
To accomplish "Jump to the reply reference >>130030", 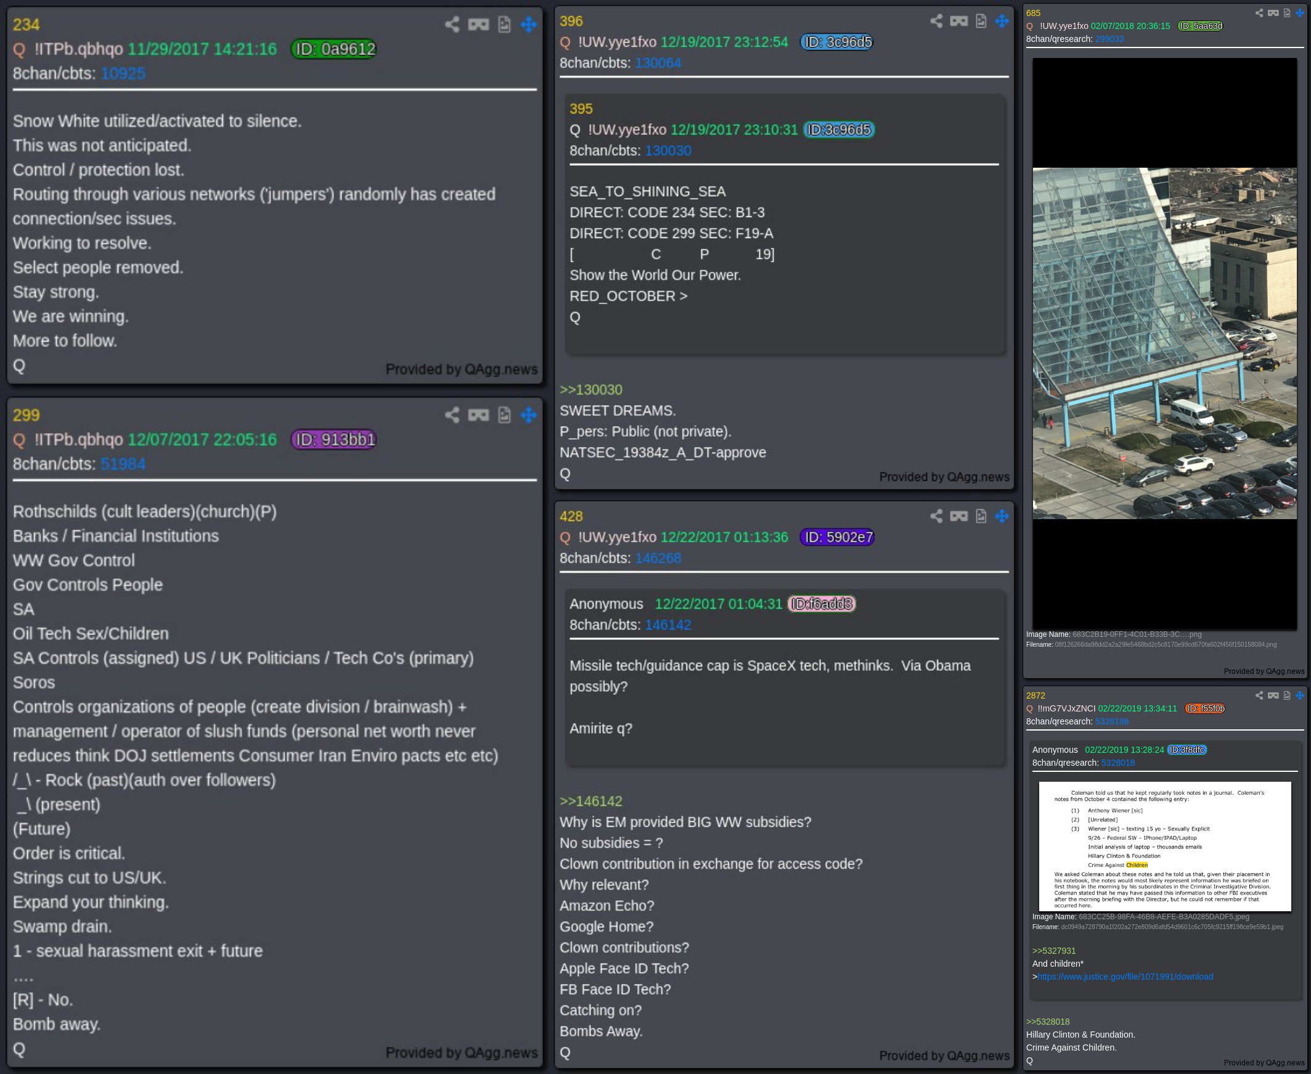I will point(591,390).
